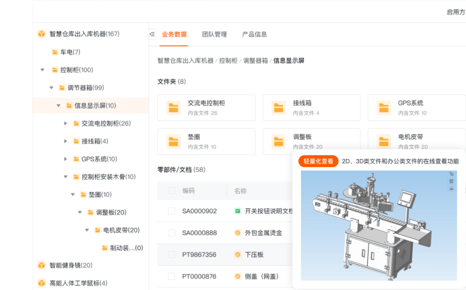Click the folder icon on the 交流电控制柜 card
Screen dimensions: 466x290
173,108
